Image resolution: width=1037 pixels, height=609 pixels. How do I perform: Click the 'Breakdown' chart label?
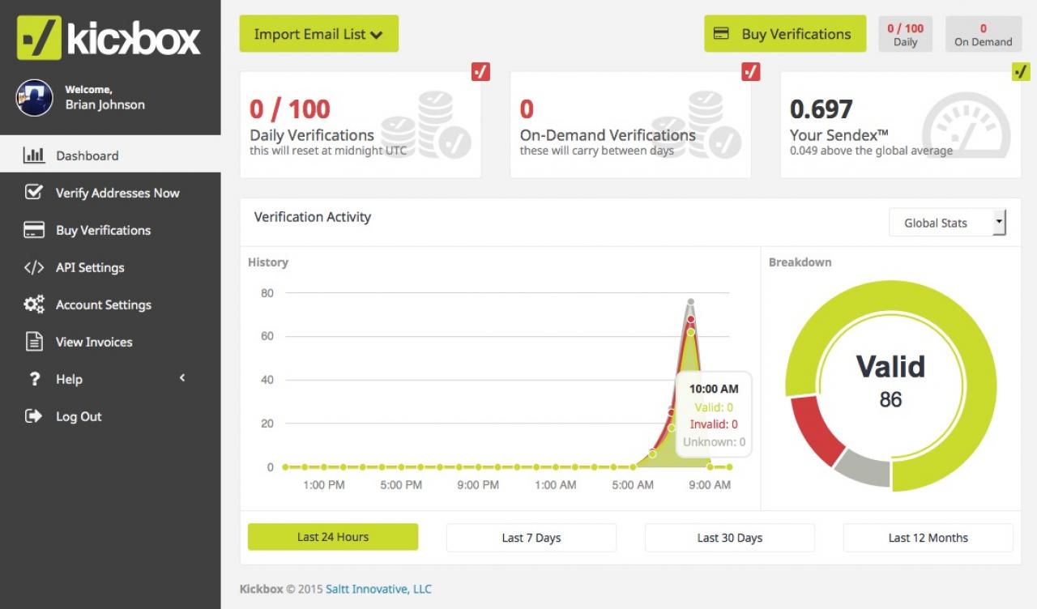coord(800,262)
